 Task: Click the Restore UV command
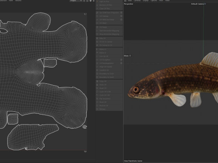tap(109, 105)
